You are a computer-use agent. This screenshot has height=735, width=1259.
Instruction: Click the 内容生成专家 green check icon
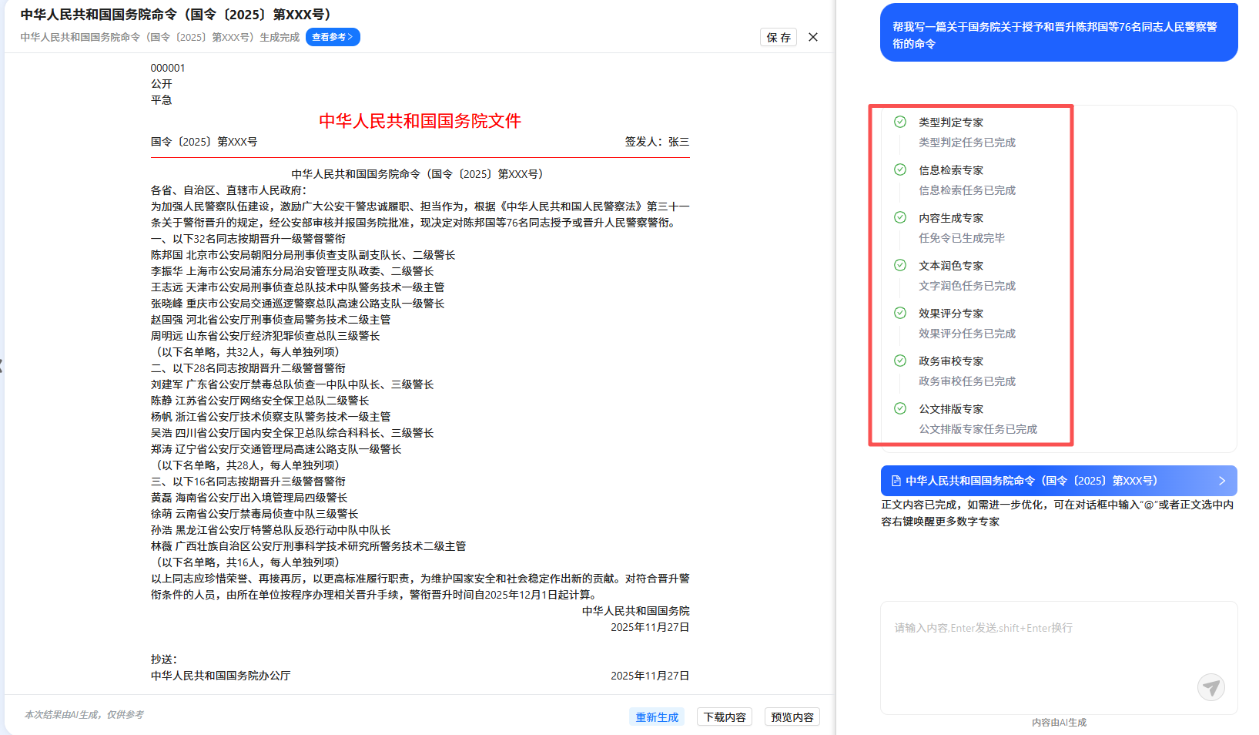[x=899, y=217]
